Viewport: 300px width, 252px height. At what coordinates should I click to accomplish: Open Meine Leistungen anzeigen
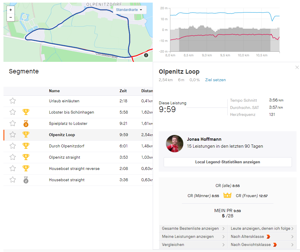point(193,237)
